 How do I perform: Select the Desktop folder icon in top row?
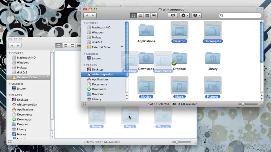[180, 30]
